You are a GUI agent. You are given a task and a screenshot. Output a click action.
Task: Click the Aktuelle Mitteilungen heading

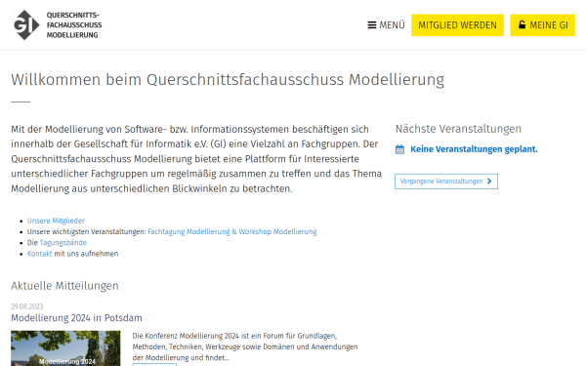(64, 286)
